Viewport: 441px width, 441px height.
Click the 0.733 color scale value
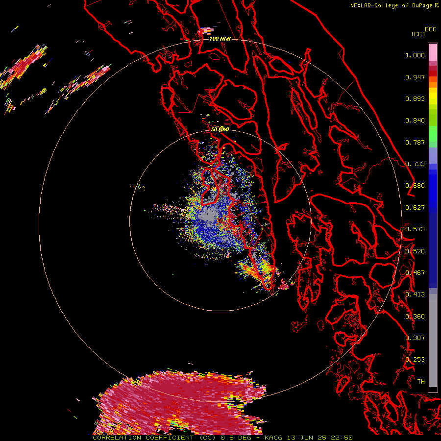click(x=415, y=164)
